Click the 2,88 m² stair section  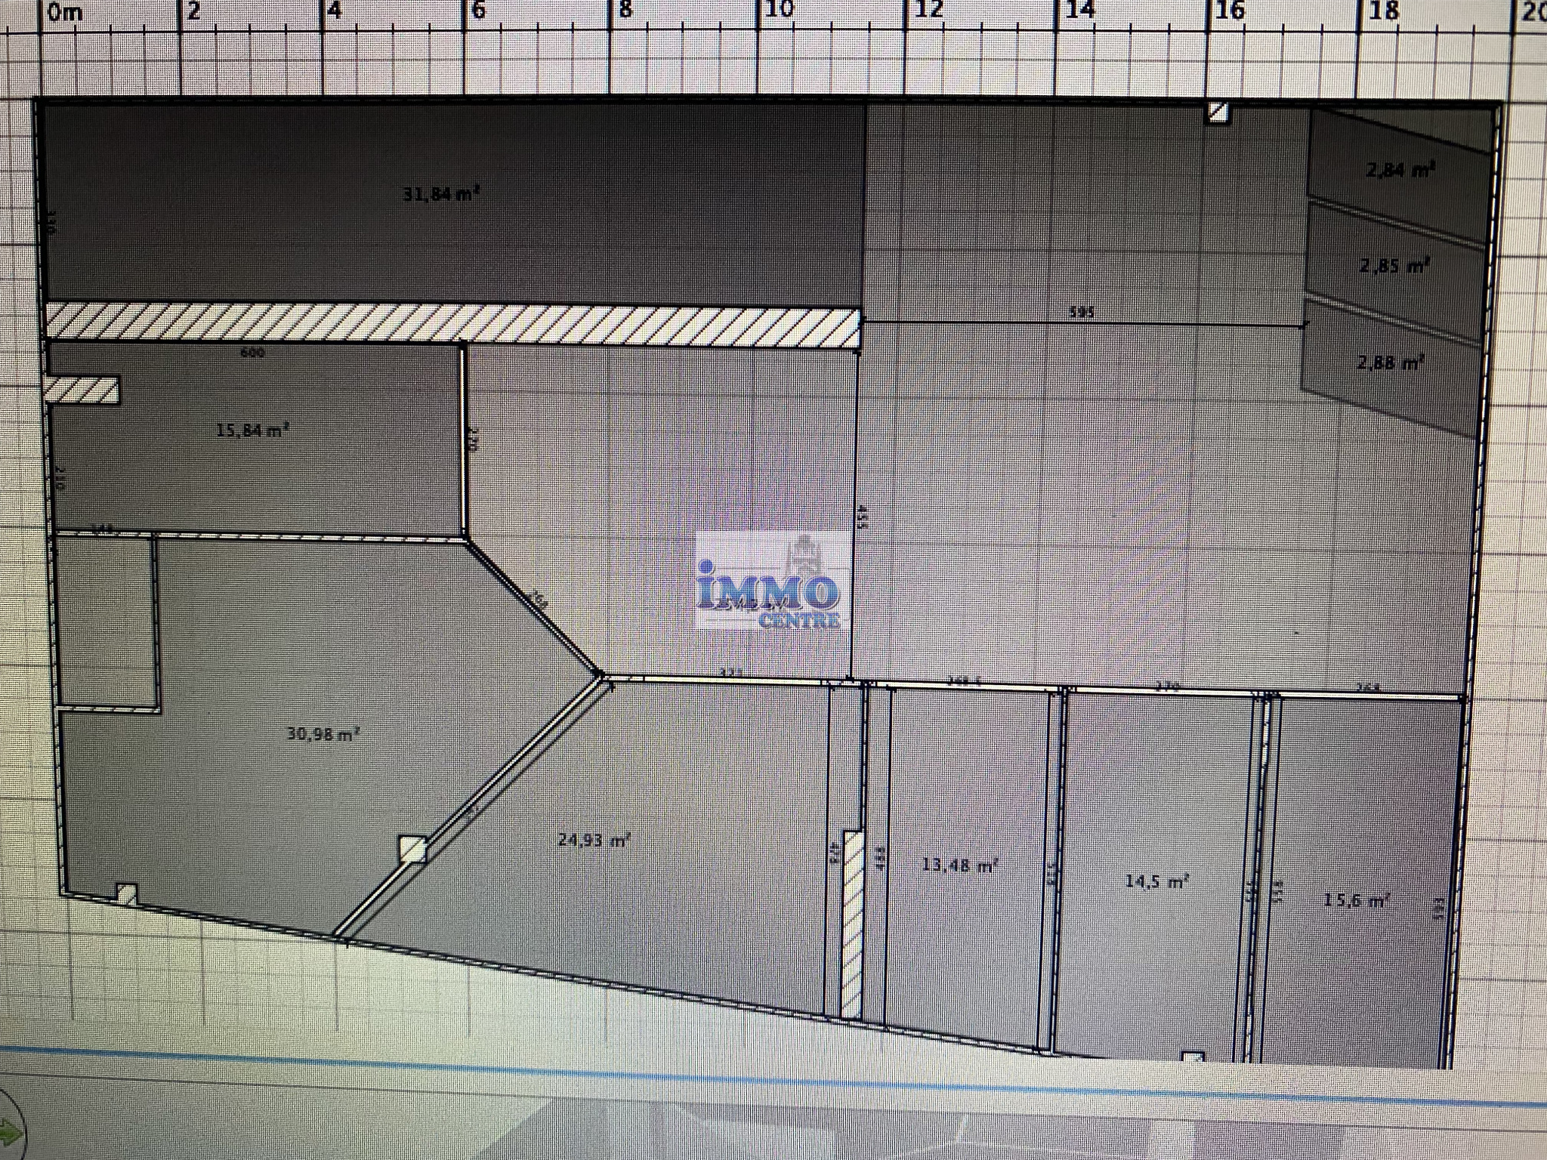pyautogui.click(x=1390, y=363)
